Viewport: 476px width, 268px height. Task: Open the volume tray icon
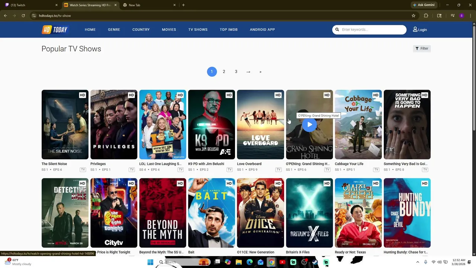439,262
